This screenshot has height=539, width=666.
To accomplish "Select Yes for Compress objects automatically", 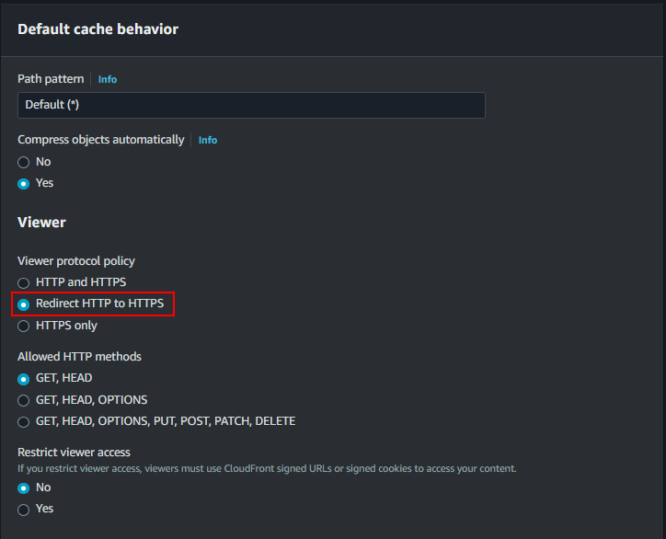I will pyautogui.click(x=24, y=183).
